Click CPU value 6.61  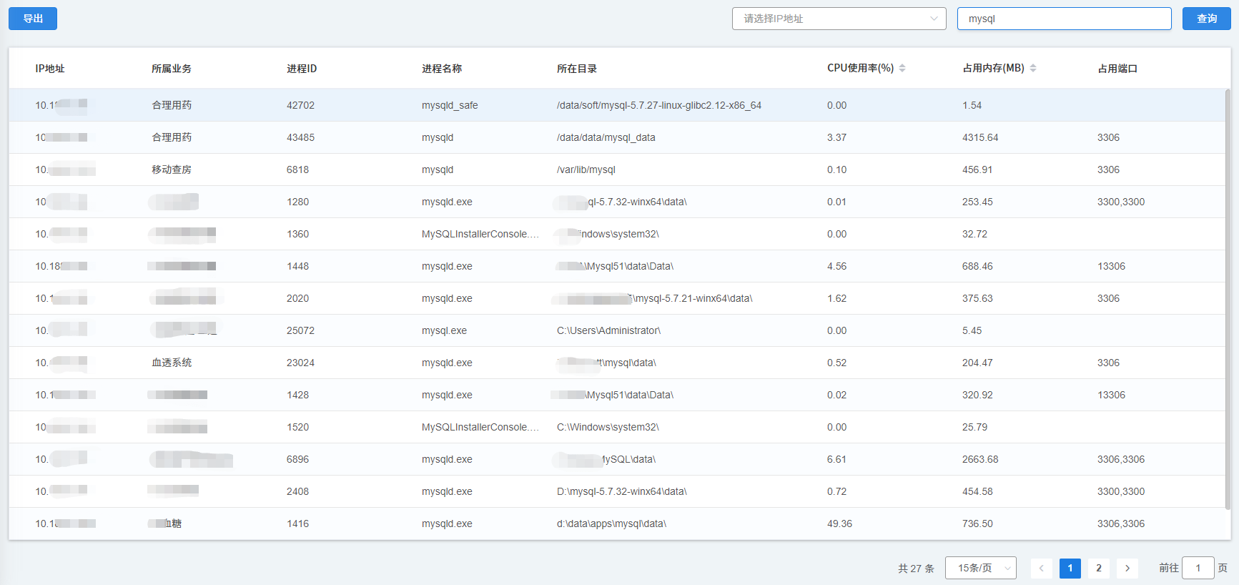pyautogui.click(x=836, y=459)
